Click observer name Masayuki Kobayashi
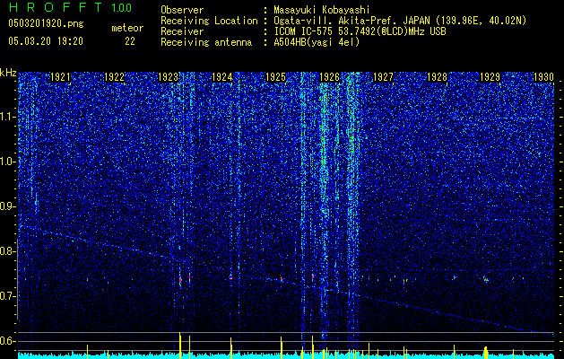Screen dimensions: 564x359 click(x=322, y=10)
